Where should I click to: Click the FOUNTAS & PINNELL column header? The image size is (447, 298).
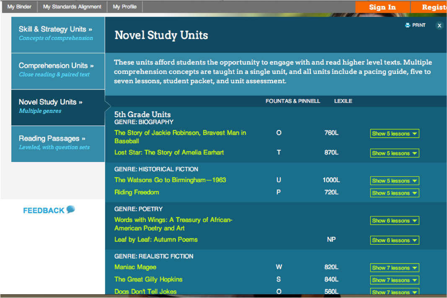(293, 101)
